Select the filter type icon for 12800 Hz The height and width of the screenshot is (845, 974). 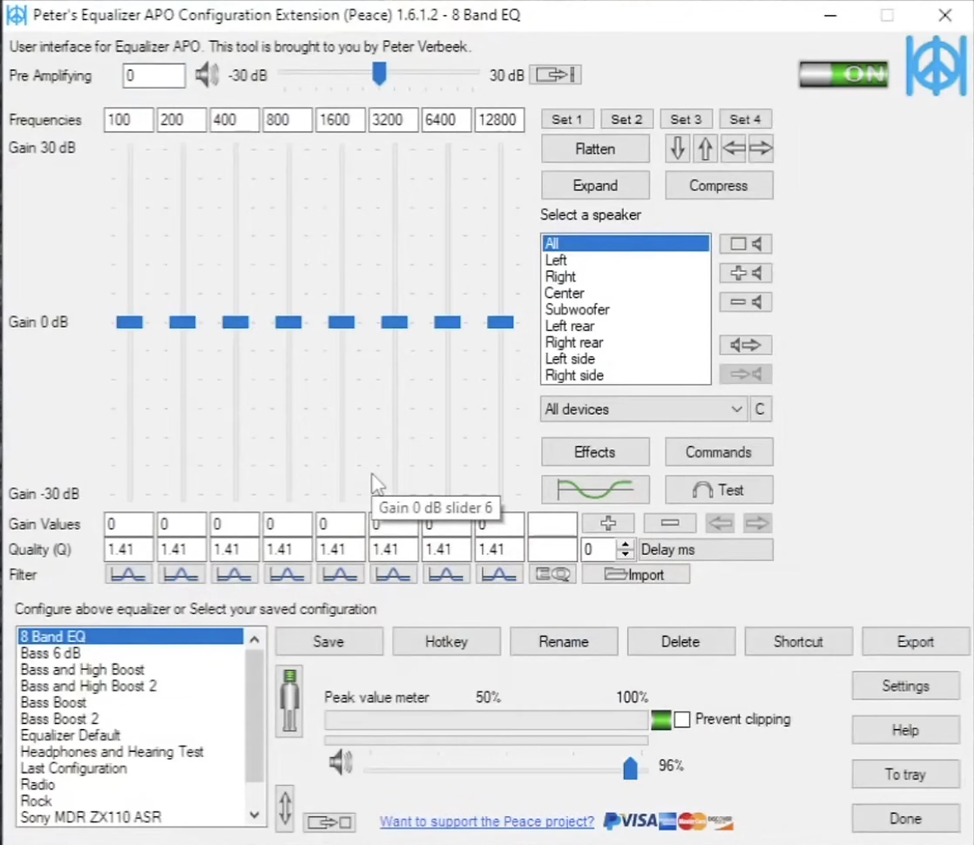[499, 575]
